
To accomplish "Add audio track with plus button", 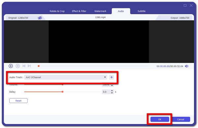I will tap(112, 77).
